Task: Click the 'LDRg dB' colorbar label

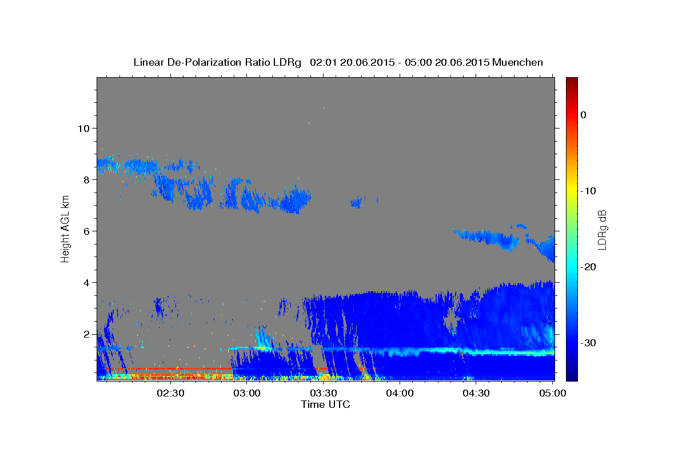Action: tap(601, 230)
